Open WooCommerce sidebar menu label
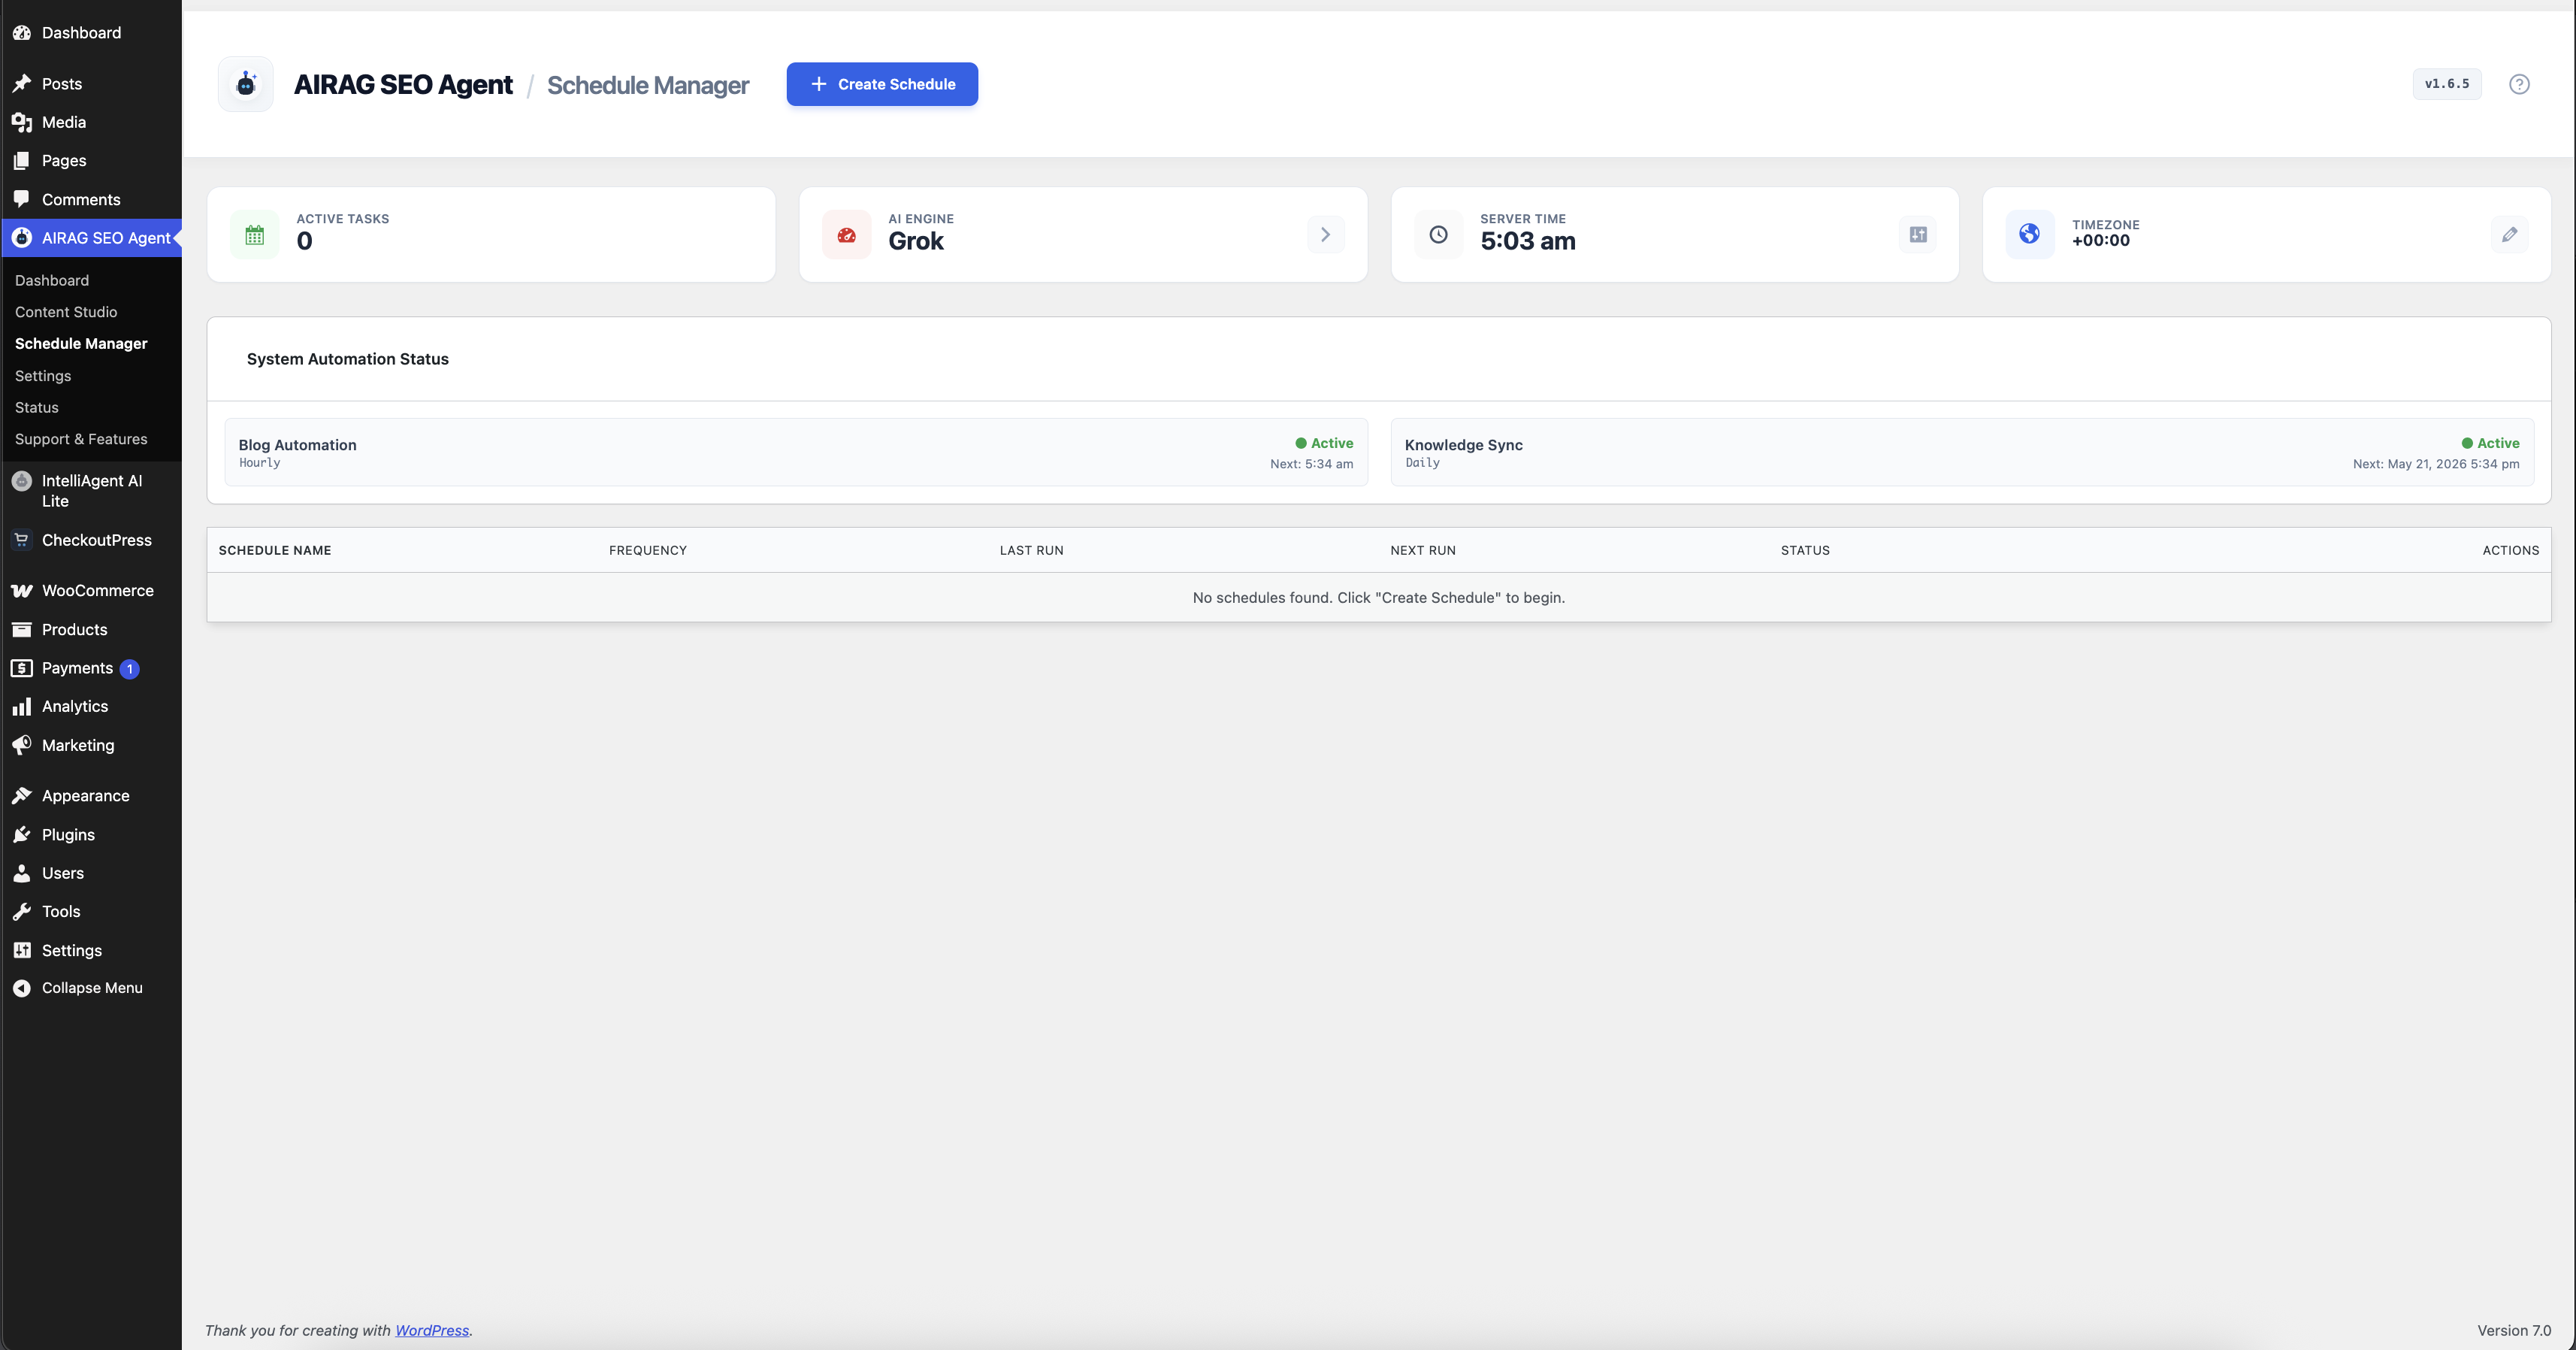Image resolution: width=2576 pixels, height=1350 pixels. [98, 591]
